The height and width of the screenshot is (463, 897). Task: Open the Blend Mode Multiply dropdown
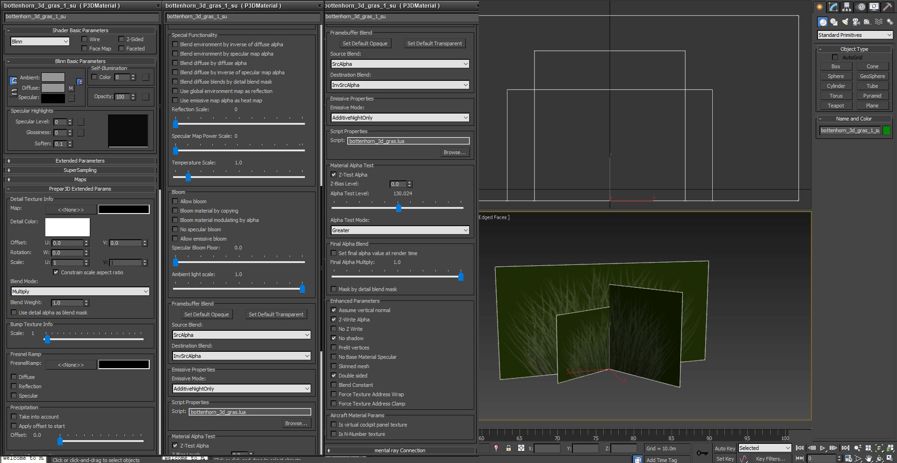80,292
